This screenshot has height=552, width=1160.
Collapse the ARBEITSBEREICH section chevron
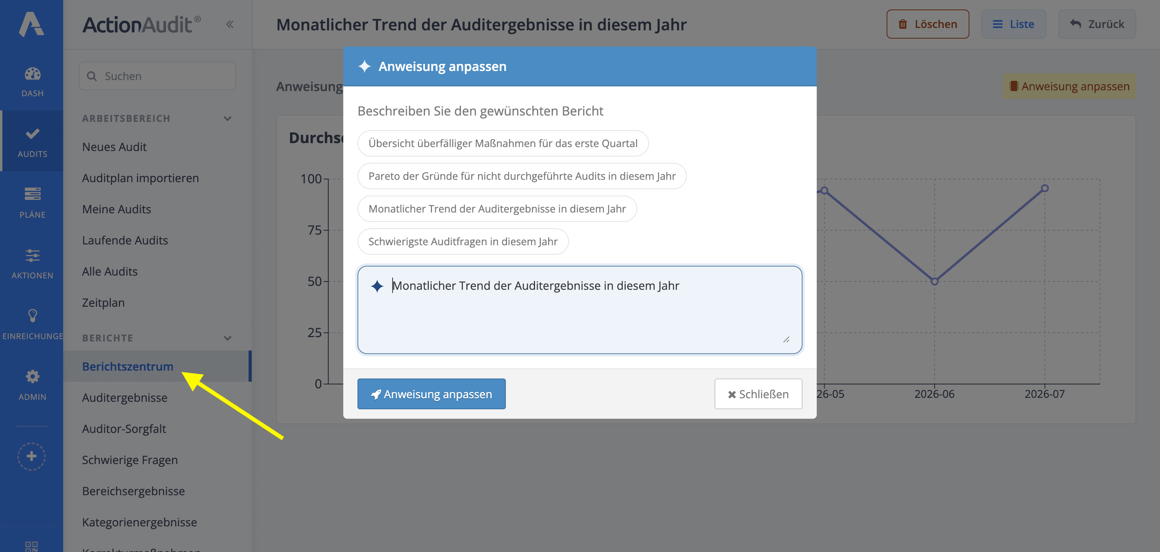click(x=227, y=118)
